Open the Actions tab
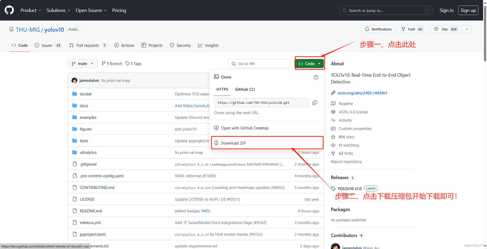Screen dimensions: 487x249 pyautogui.click(x=124, y=45)
